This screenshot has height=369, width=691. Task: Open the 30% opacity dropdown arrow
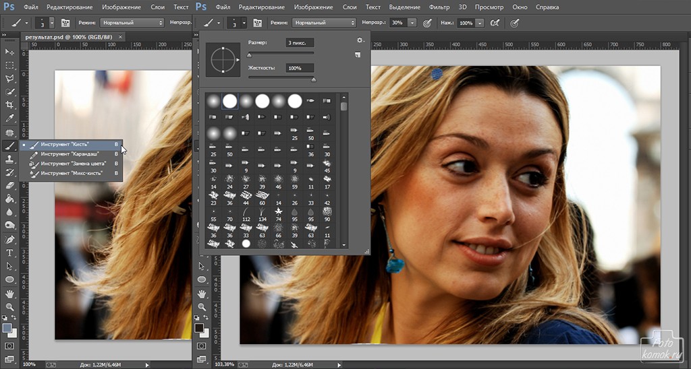pyautogui.click(x=411, y=22)
